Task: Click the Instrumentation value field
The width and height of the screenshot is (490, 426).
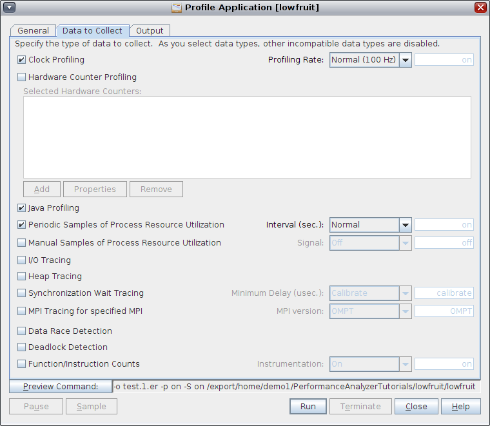Action: point(444,364)
